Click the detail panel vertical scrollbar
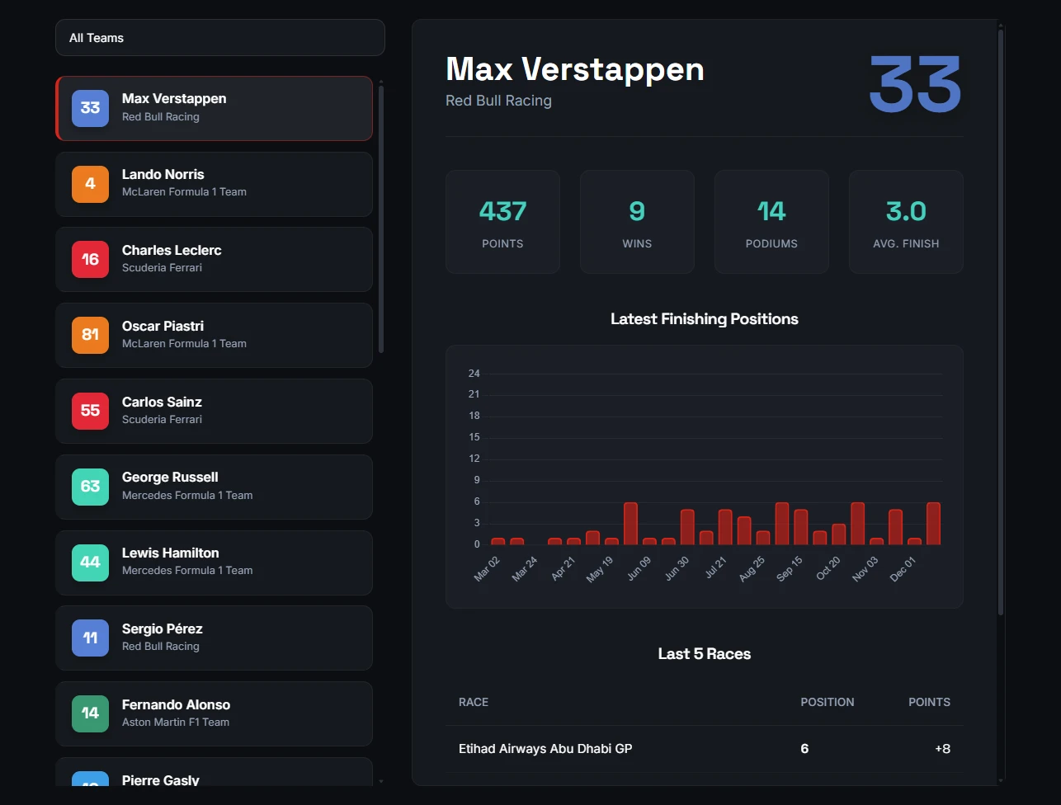This screenshot has height=805, width=1061. click(1001, 322)
